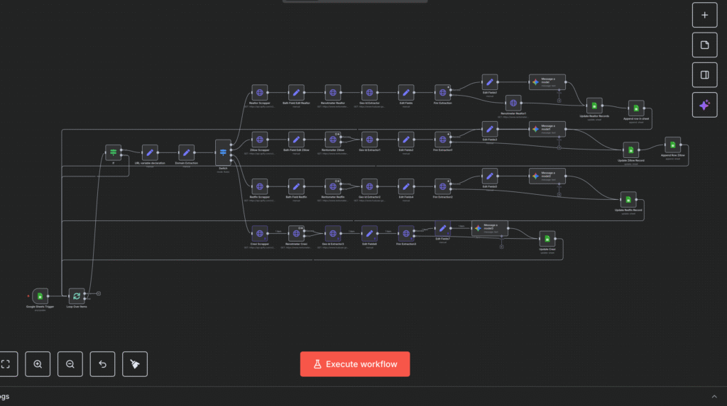
Task: Add a tool under Message a model2
Action: pos(559,194)
